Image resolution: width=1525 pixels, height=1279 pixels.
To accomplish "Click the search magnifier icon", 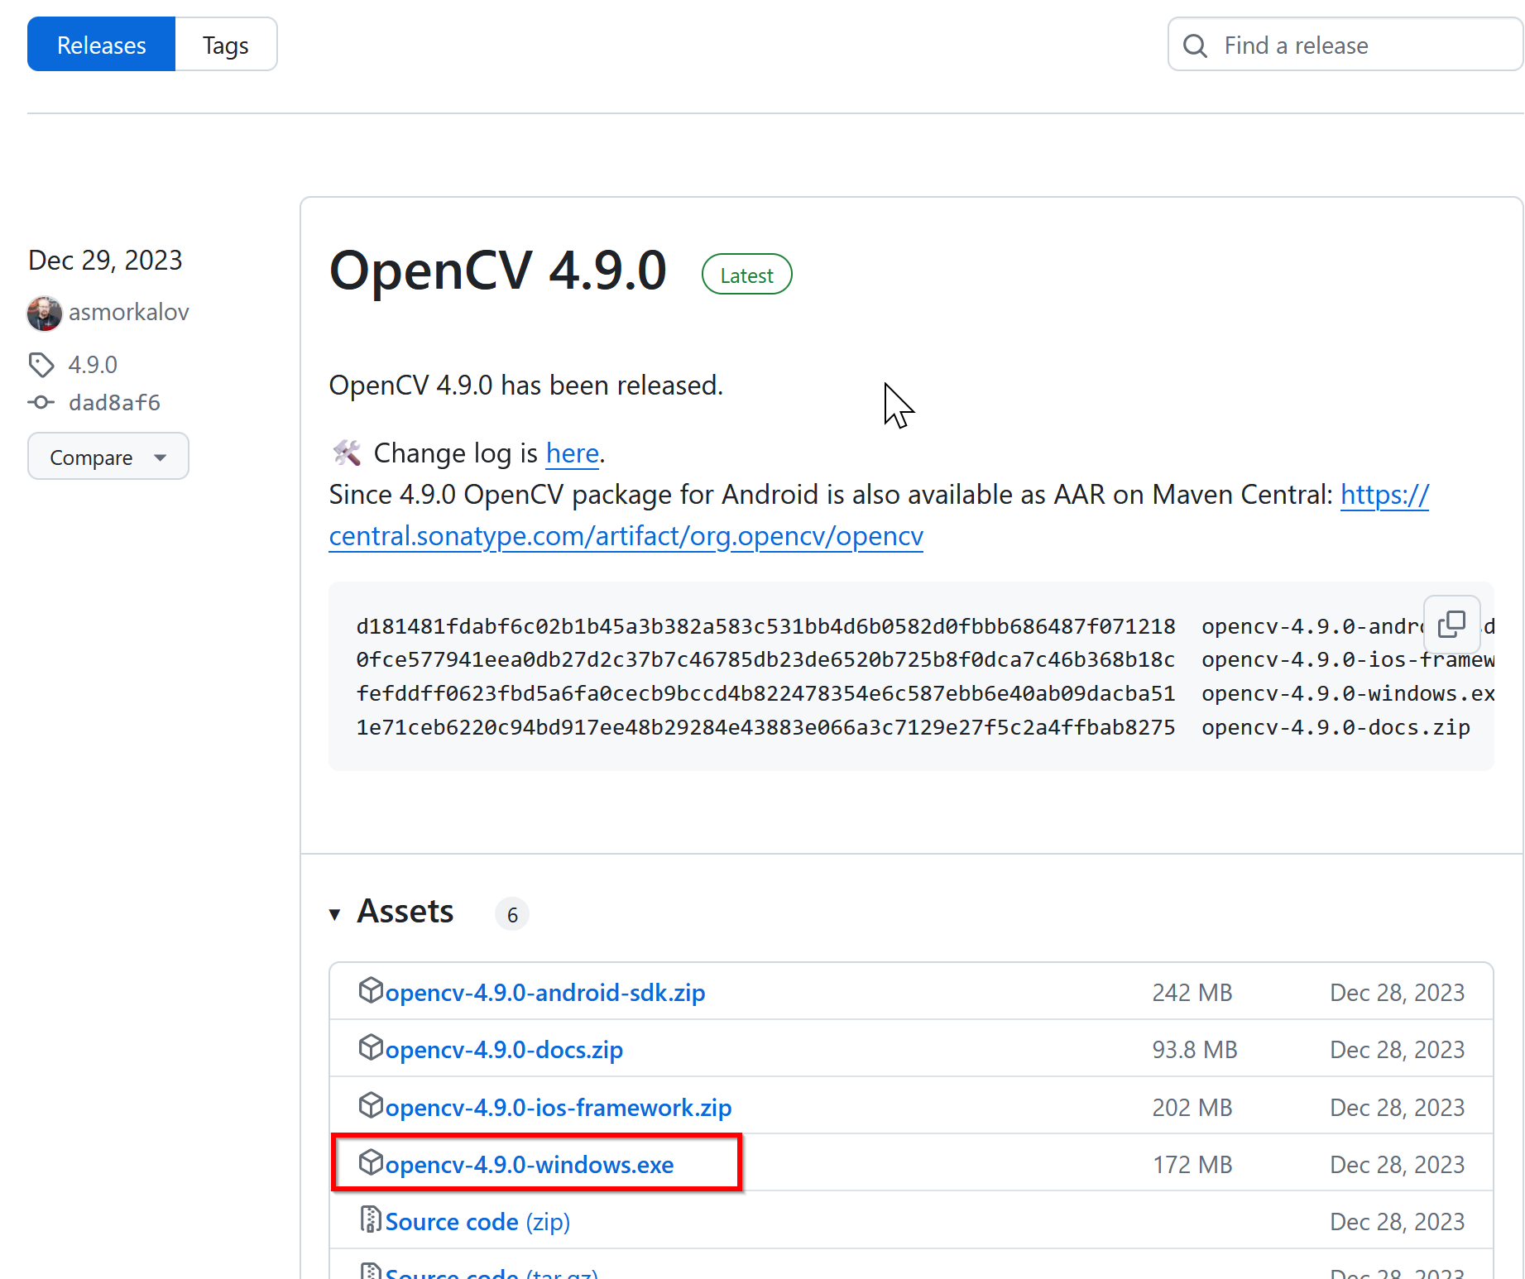I will pos(1195,46).
